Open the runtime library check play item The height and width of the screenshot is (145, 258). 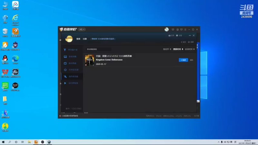[x=71, y=83]
